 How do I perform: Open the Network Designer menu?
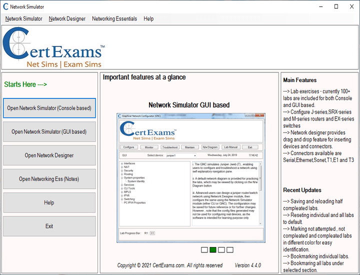coord(67,18)
